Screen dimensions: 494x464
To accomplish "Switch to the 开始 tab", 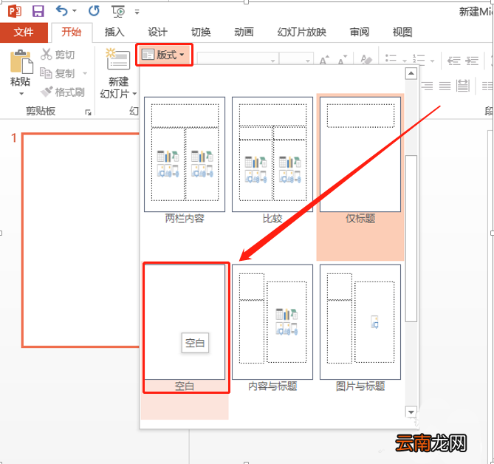I will [x=72, y=33].
